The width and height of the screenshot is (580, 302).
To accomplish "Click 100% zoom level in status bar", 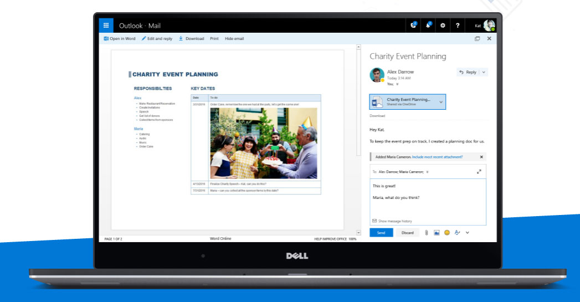I will pos(352,239).
